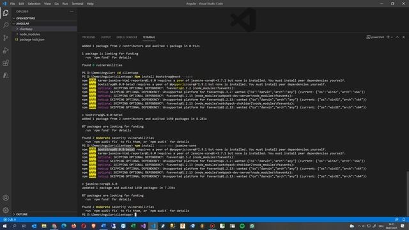Viewport: 409px width, 230px height.
Task: Open the Accounts menu icon
Action: [6, 197]
